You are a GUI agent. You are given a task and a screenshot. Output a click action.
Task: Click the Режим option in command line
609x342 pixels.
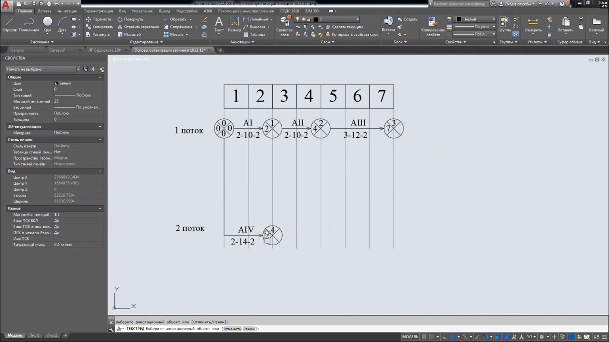[x=249, y=329]
